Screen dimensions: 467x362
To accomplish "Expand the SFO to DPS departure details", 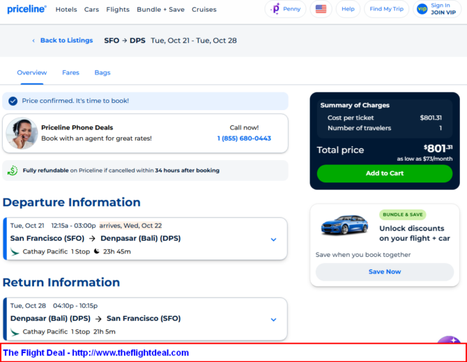I will coord(273,239).
